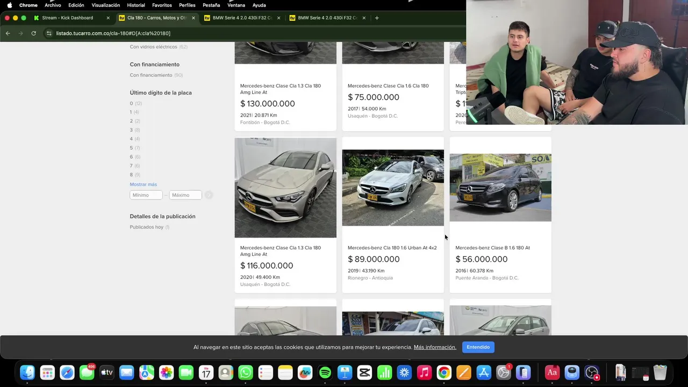Open the Numbers app from the dock
688x387 pixels.
[384, 372]
